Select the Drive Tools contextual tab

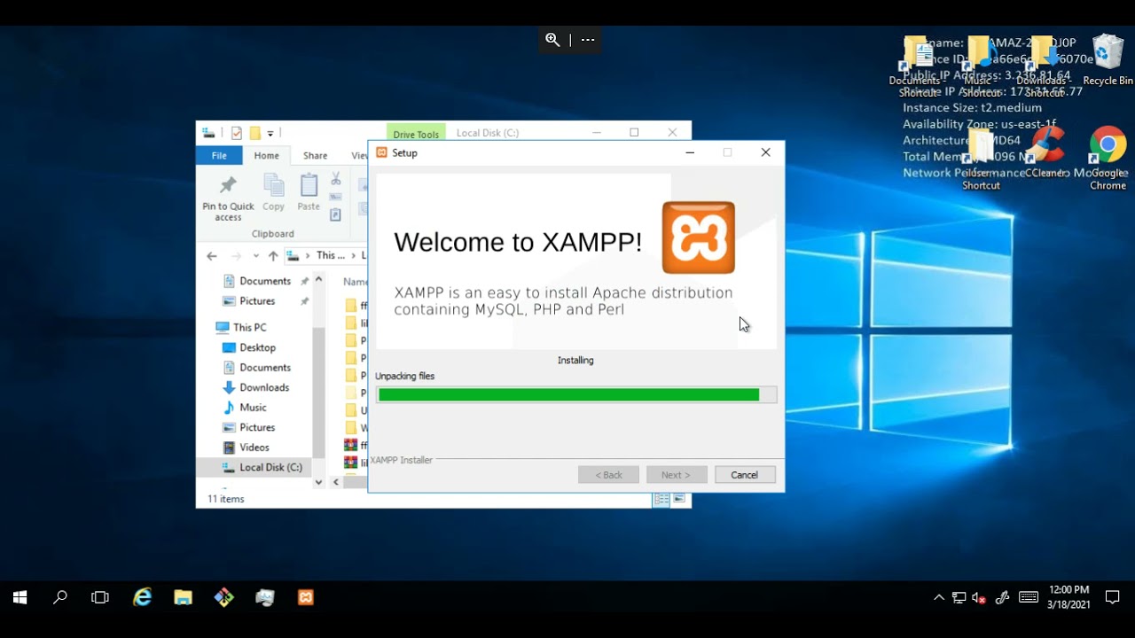tap(416, 134)
